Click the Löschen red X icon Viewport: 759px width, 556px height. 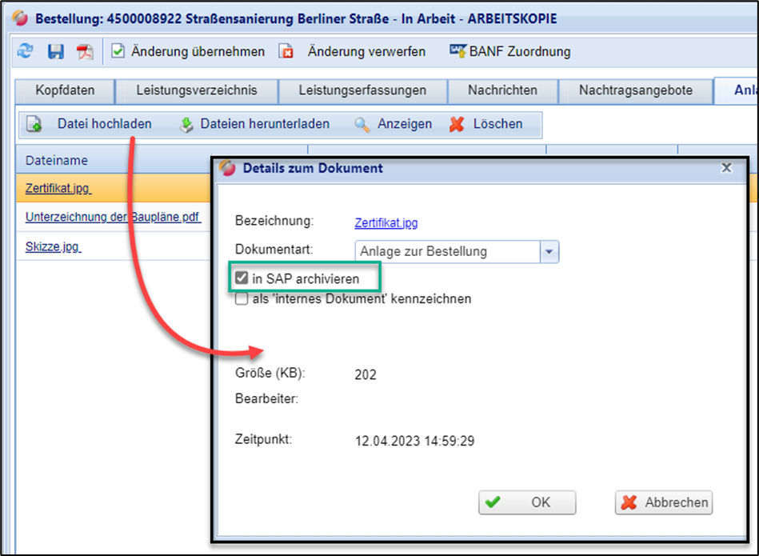pyautogui.click(x=457, y=124)
